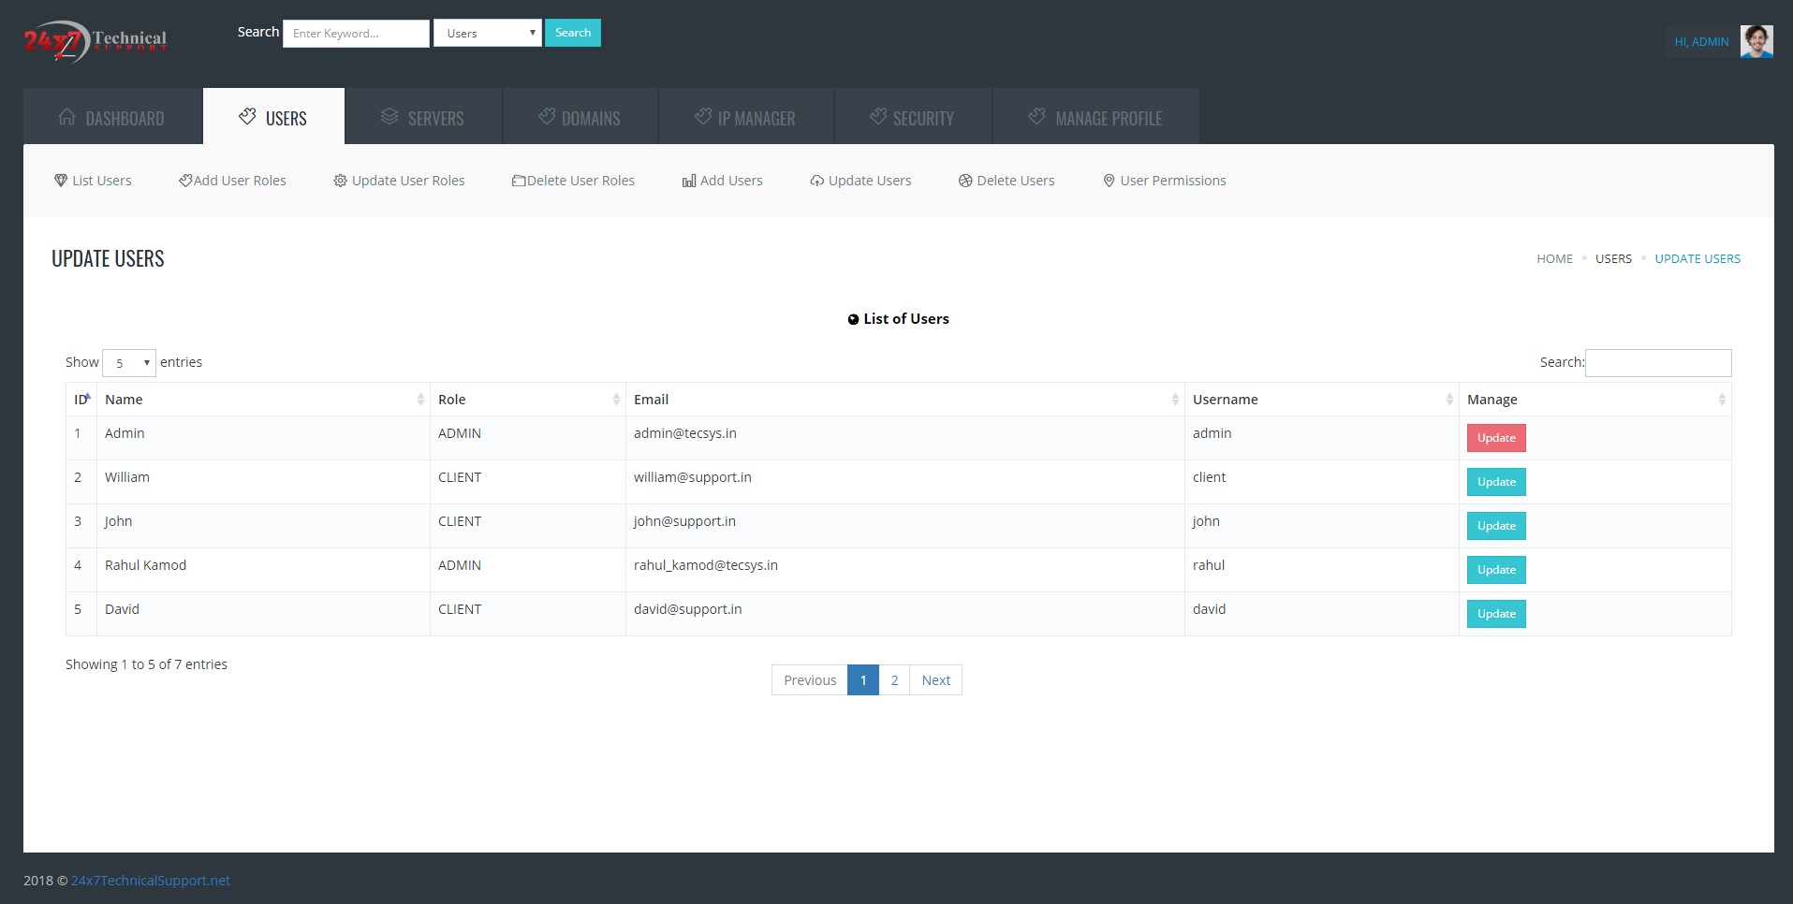Viewport: 1793px width, 904px height.
Task: Click the tag icon on IP Manager tab
Action: point(703,116)
